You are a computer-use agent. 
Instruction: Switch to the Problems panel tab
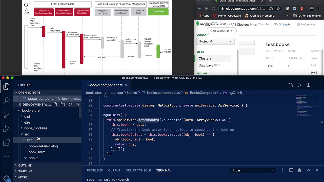coord(95,170)
